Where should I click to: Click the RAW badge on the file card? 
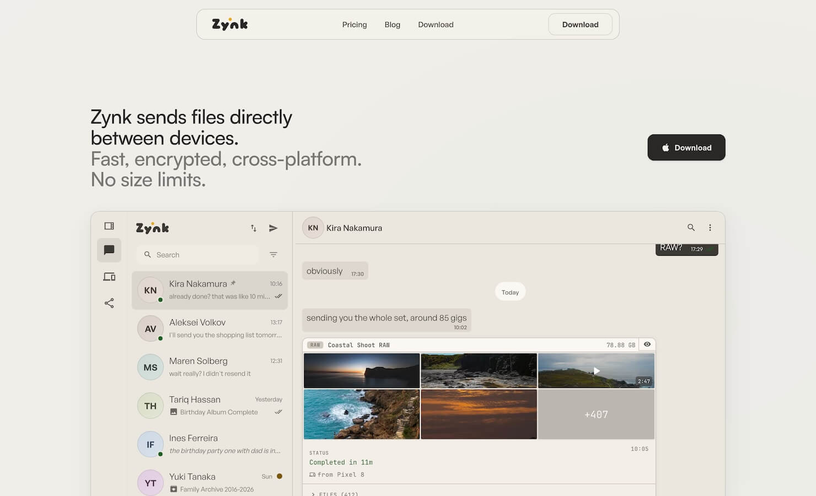315,345
